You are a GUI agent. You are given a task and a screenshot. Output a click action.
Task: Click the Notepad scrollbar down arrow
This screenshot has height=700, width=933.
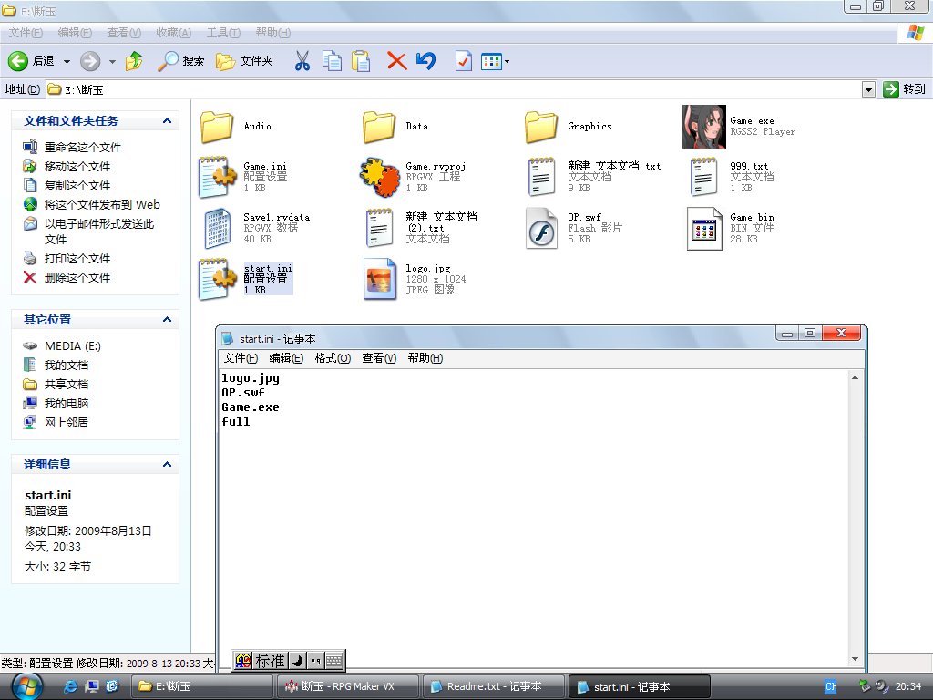pyautogui.click(x=855, y=659)
